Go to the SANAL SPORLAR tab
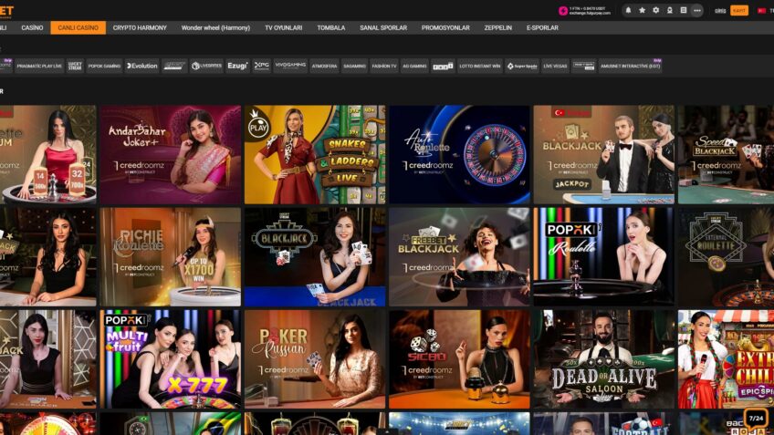Screen dimensions: 774x435 [383, 28]
